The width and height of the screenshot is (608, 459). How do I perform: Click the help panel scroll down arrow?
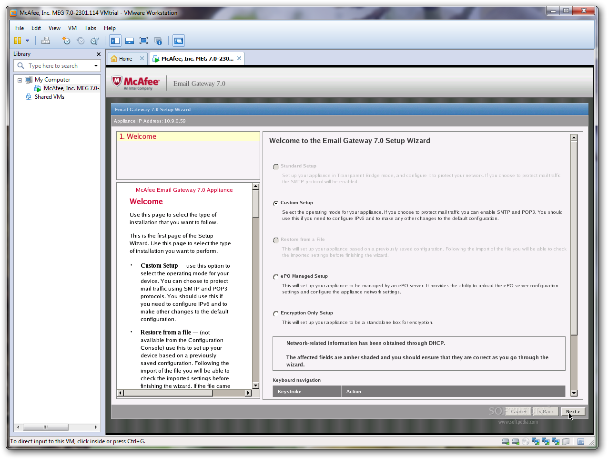point(256,386)
